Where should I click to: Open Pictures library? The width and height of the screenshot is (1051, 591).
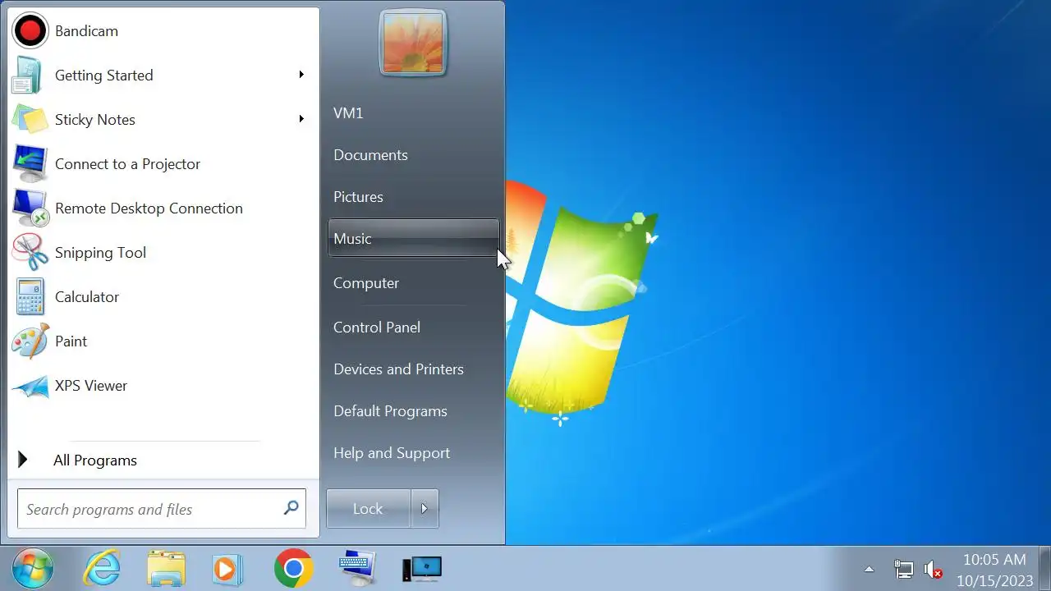pyautogui.click(x=413, y=197)
